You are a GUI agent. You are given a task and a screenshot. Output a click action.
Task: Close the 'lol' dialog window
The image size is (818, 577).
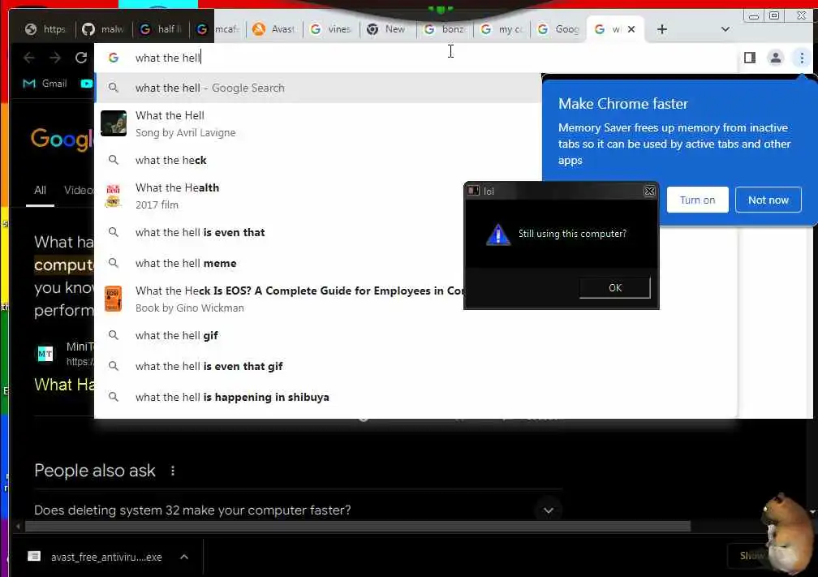649,191
